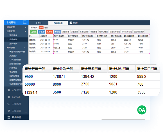The image size is (163, 140).
Task: Open 百安建设 plugin in the sidebar
Action: [x=14, y=90]
